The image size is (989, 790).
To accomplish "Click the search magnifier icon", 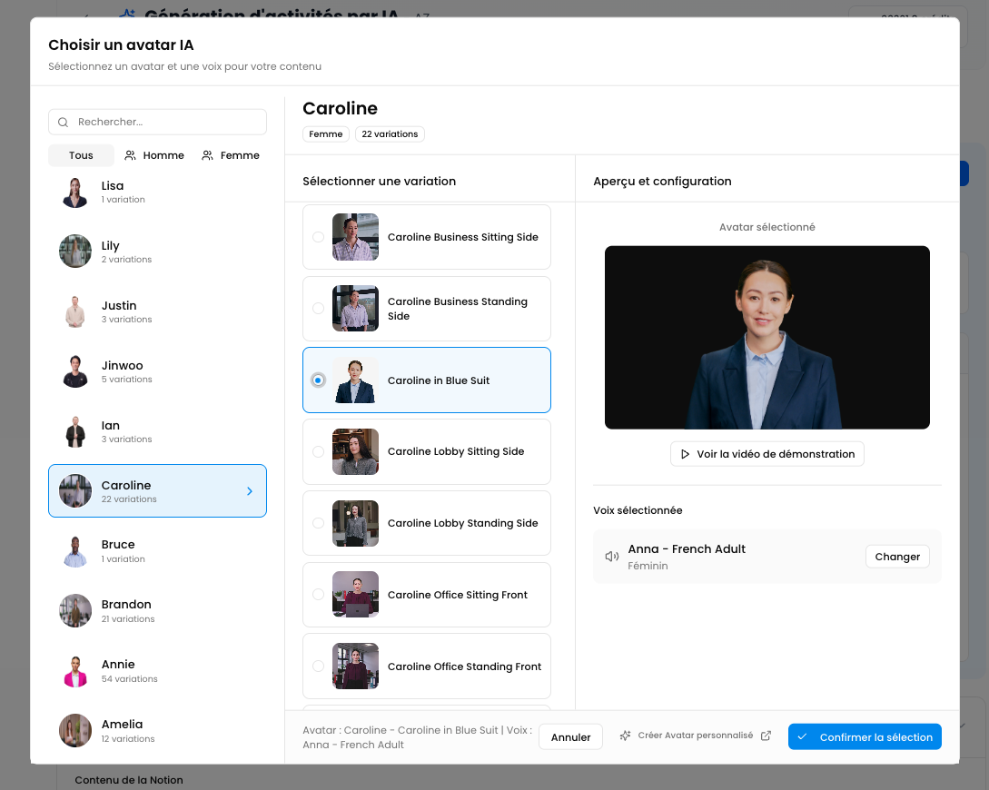I will click(x=64, y=122).
